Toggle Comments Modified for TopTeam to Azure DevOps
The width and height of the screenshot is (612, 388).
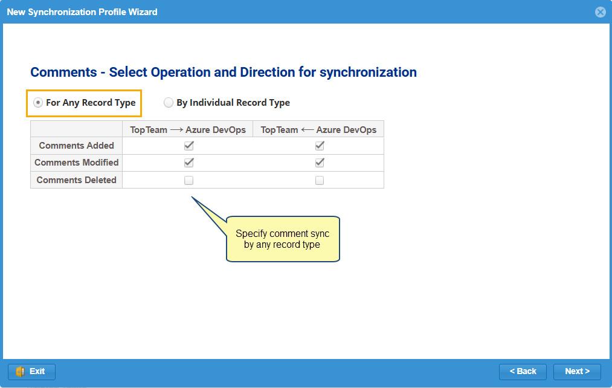pyautogui.click(x=188, y=163)
